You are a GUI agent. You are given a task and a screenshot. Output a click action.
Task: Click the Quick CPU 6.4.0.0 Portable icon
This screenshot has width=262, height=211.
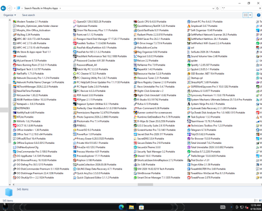135,22
